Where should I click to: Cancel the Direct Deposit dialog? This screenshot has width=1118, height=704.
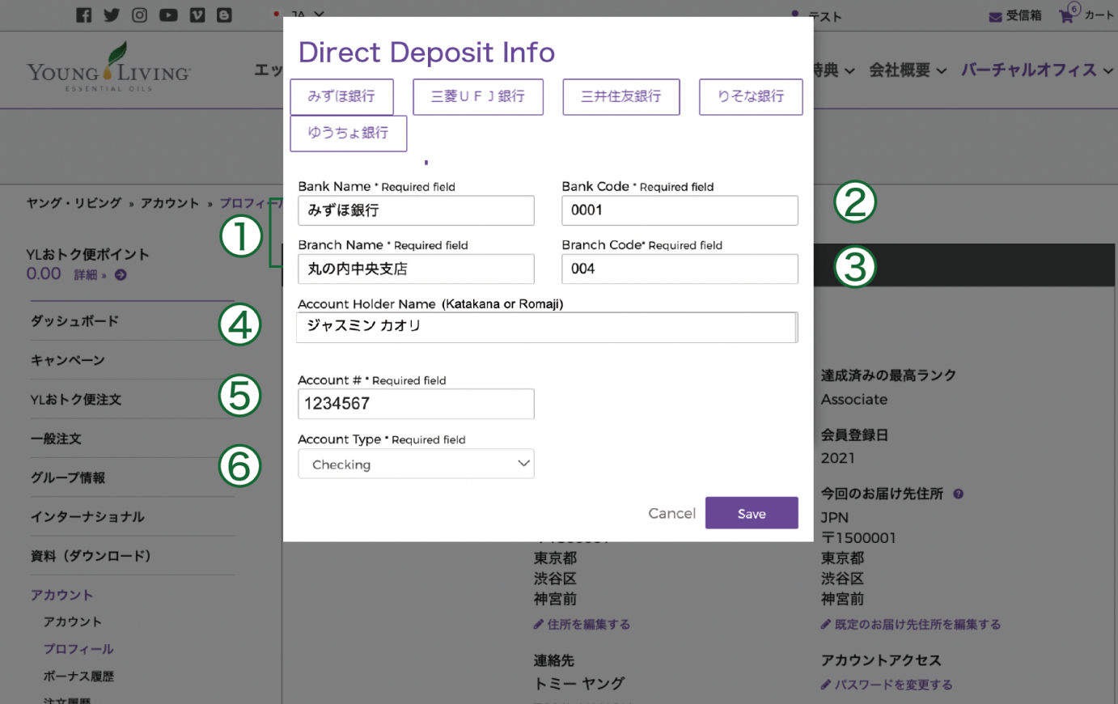click(671, 513)
